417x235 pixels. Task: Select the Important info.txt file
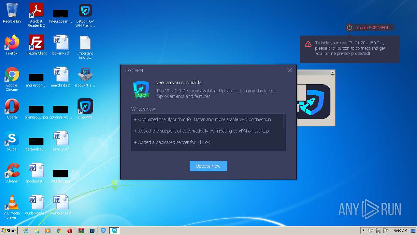coord(85,47)
